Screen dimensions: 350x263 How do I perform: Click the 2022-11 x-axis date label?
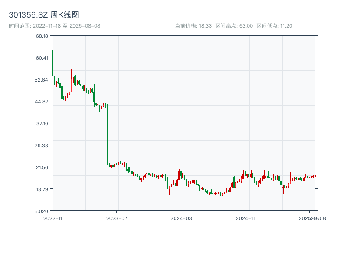coord(53,218)
